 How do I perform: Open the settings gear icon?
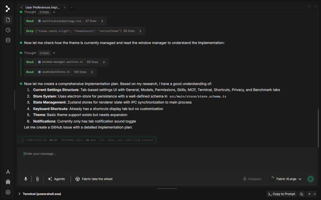point(8,192)
